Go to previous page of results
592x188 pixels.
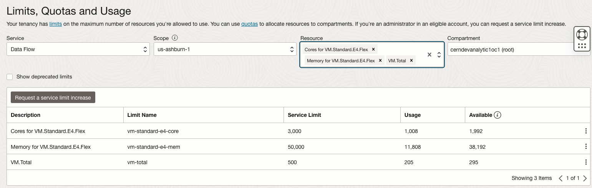561,178
